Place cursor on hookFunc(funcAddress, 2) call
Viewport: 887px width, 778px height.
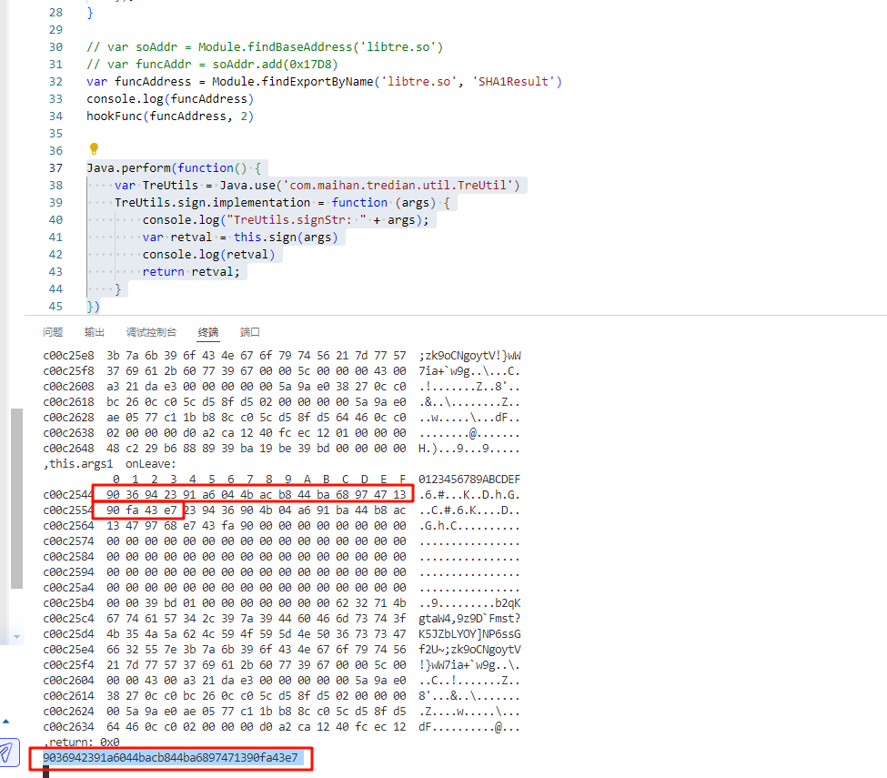169,116
